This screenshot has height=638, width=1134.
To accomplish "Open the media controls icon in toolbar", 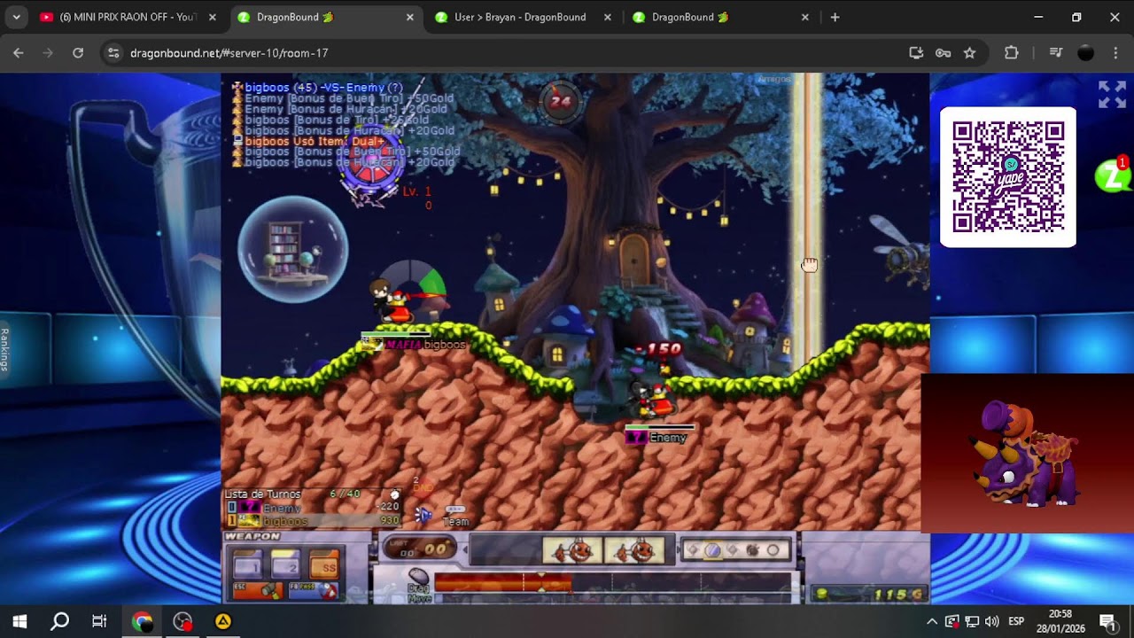I will click(x=1055, y=53).
